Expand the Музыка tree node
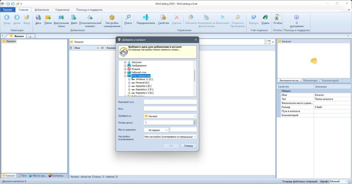The image size is (352, 184). [x=125, y=69]
